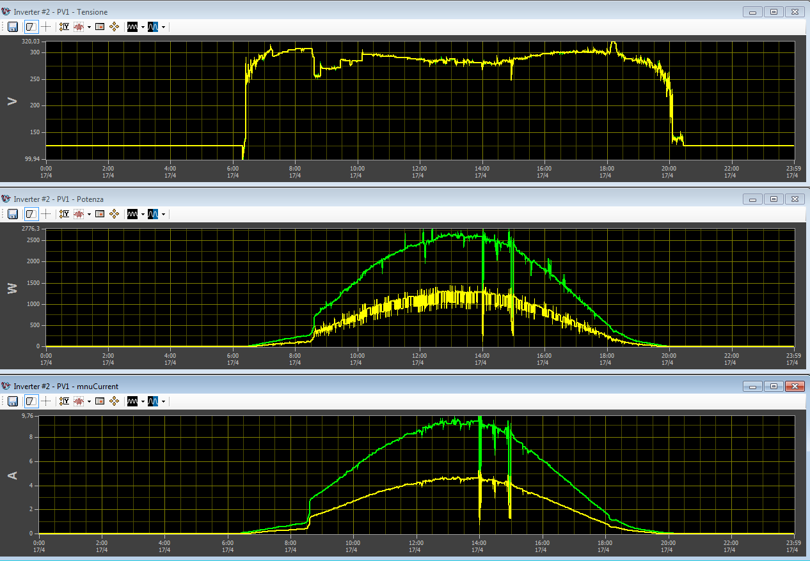Click the red waveform icon in the Potenza toolbar
The image size is (810, 561).
(79, 214)
